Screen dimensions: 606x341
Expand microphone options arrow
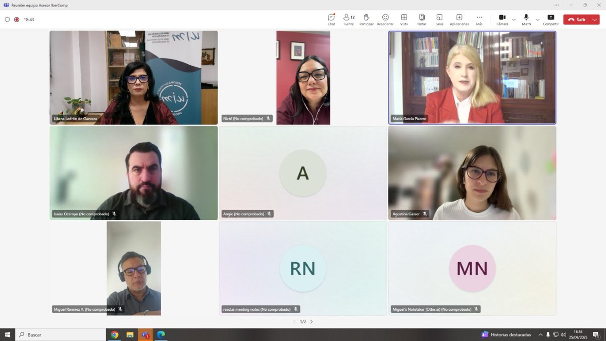click(537, 20)
